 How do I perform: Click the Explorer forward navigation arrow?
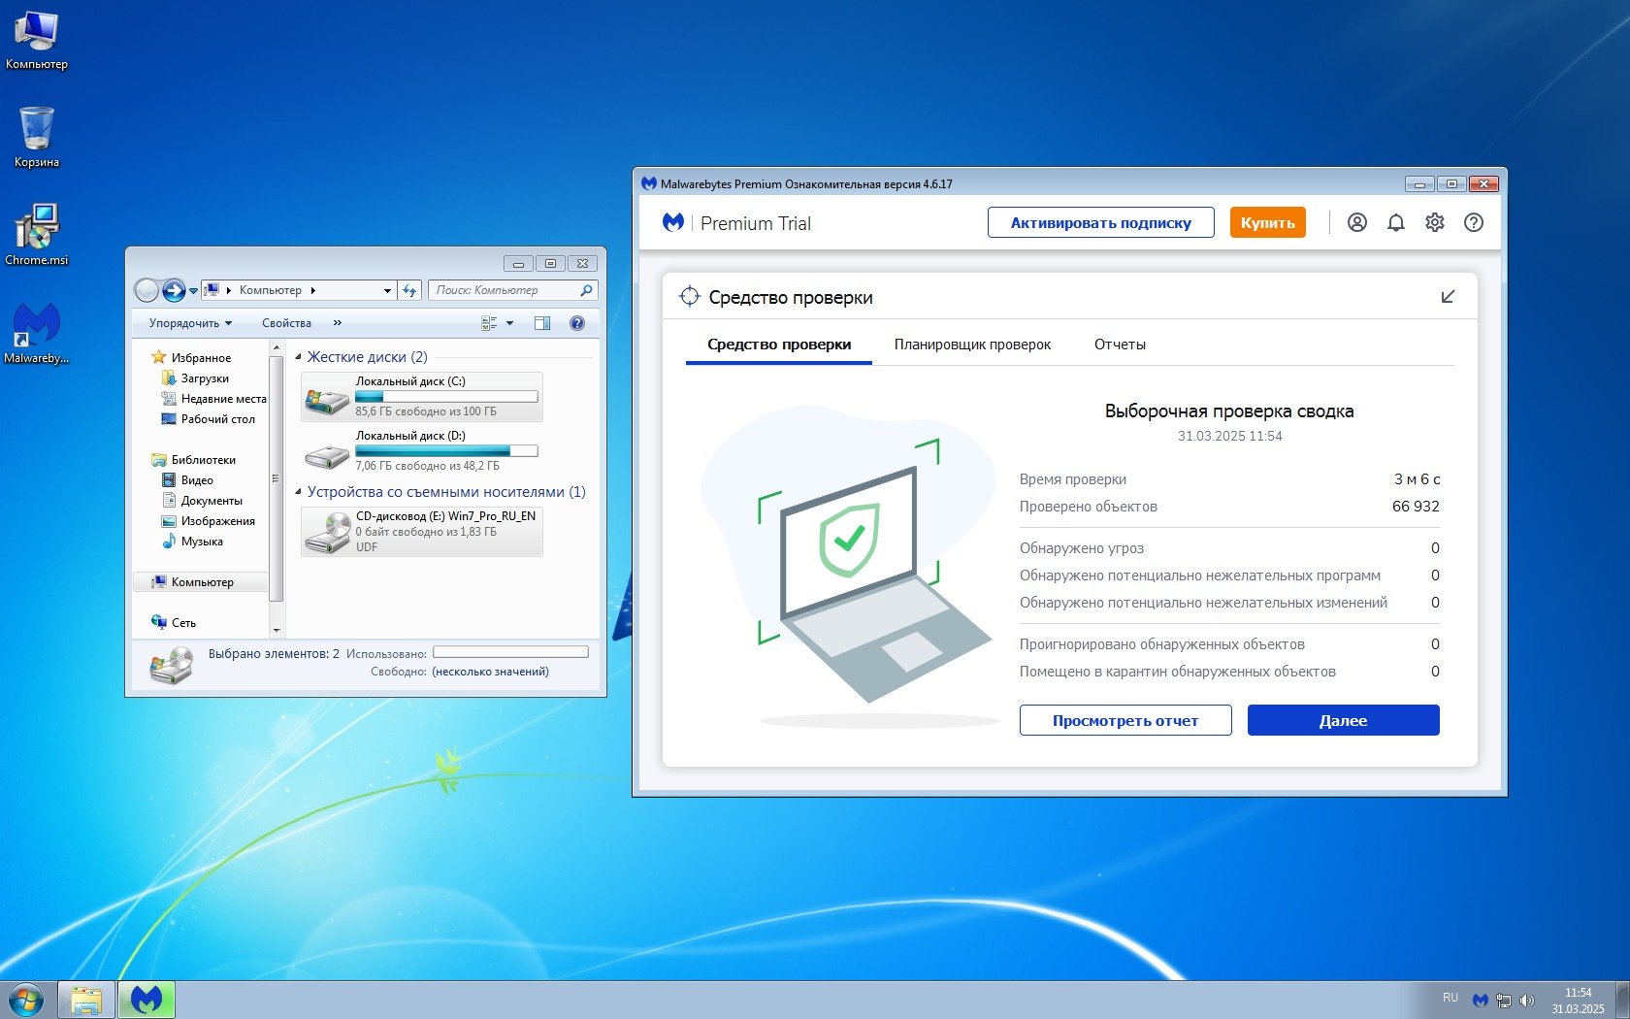(x=174, y=290)
